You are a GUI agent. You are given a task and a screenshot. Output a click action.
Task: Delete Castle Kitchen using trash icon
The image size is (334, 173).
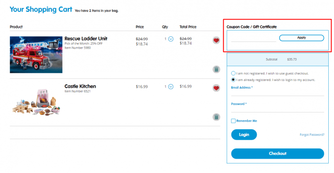216,117
